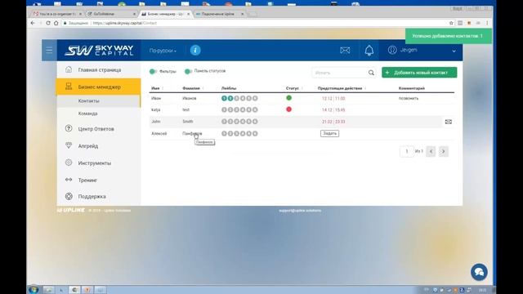Click the second label circle in Иван row
523x294 pixels.
(x=230, y=98)
